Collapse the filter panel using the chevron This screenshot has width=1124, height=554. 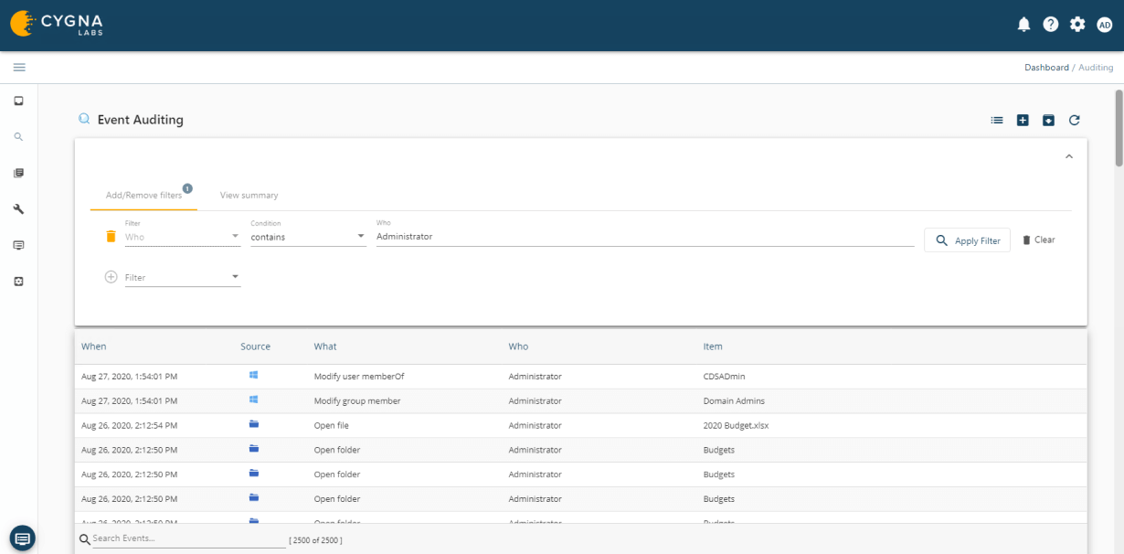click(x=1068, y=155)
